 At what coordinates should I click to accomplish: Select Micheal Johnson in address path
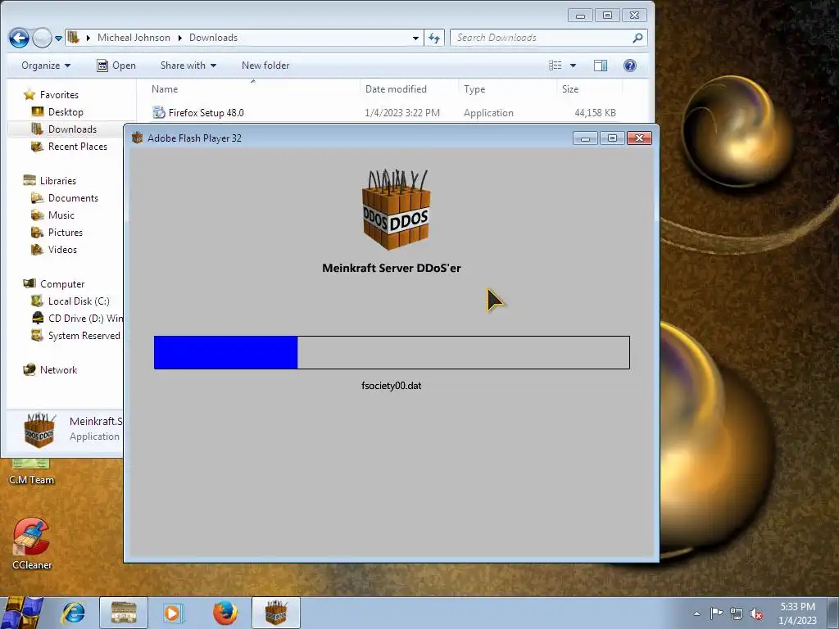[x=134, y=38]
